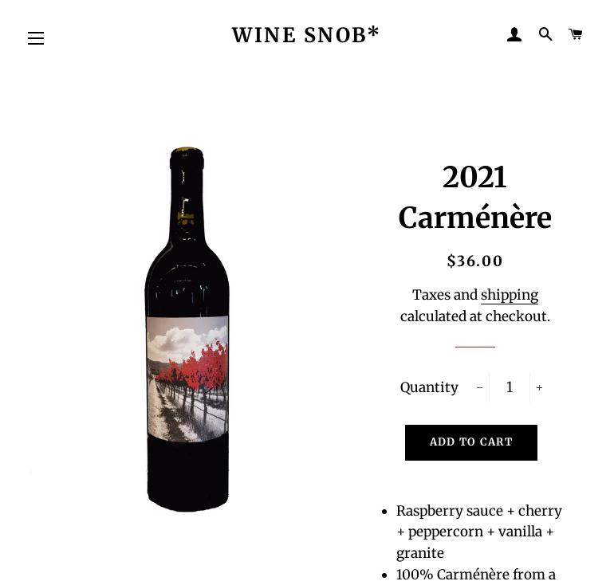Click the Raspberry sauce tasting notes bullet
Image resolution: width=614 pixels, height=581 pixels.
(x=478, y=532)
